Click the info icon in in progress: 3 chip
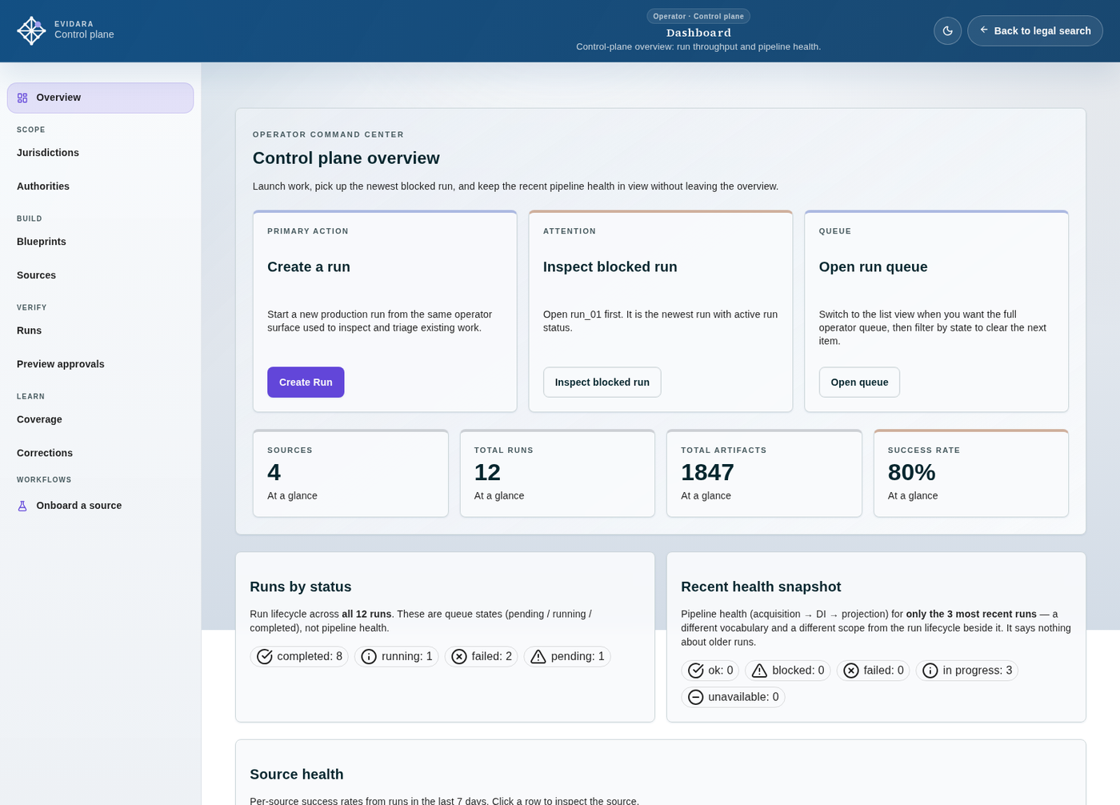The height and width of the screenshot is (805, 1120). click(x=930, y=671)
